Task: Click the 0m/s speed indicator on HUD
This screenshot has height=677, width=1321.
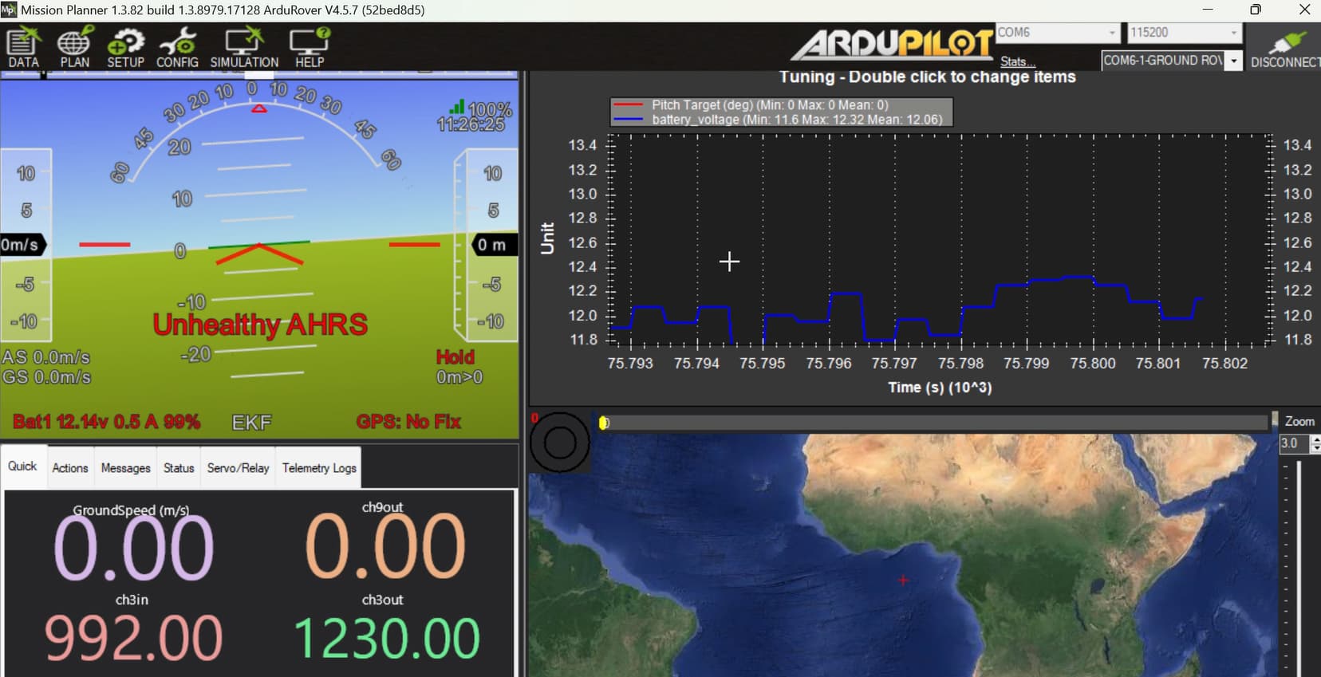Action: [x=22, y=245]
